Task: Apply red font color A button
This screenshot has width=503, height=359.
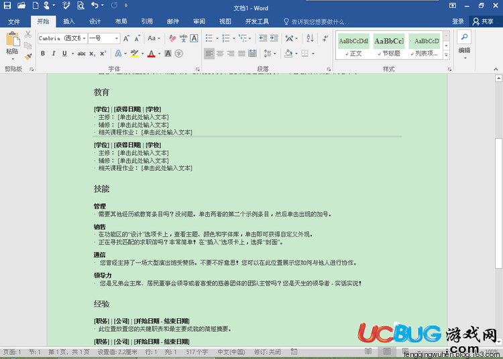Action: [x=152, y=54]
